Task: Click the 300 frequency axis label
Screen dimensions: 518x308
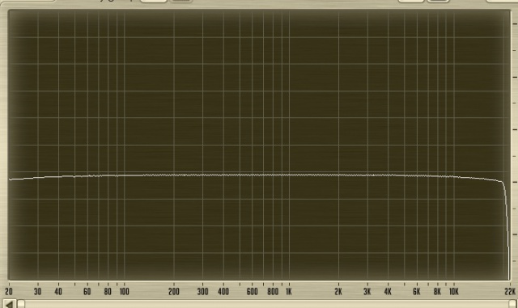Action: click(203, 292)
